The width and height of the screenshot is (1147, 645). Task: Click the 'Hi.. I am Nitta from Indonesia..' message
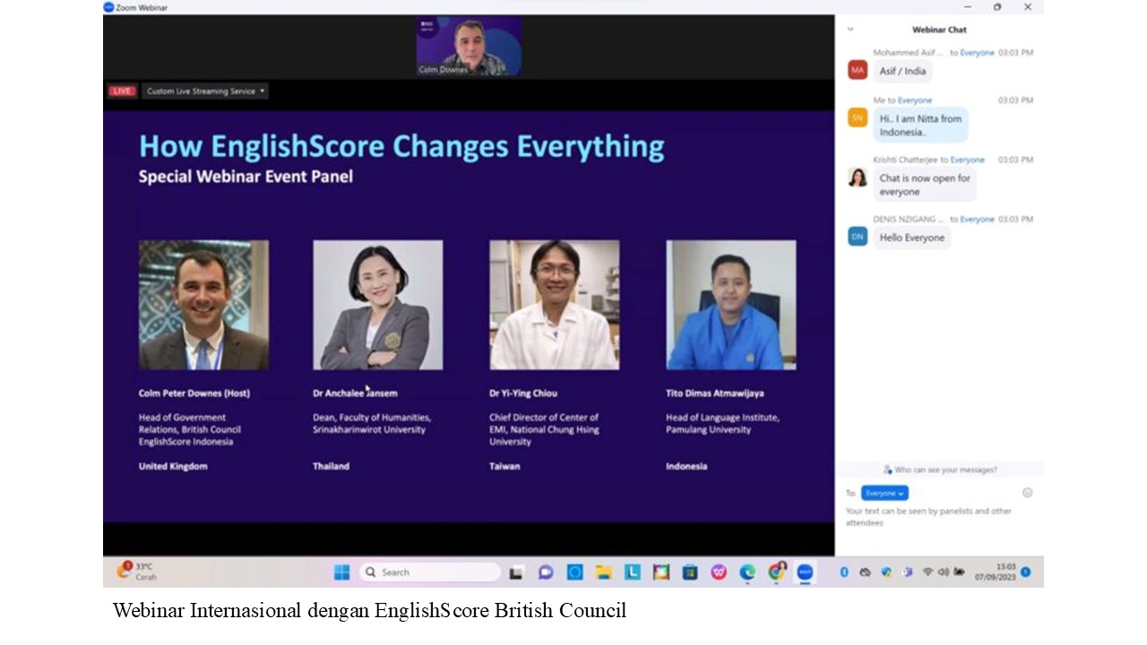[920, 125]
